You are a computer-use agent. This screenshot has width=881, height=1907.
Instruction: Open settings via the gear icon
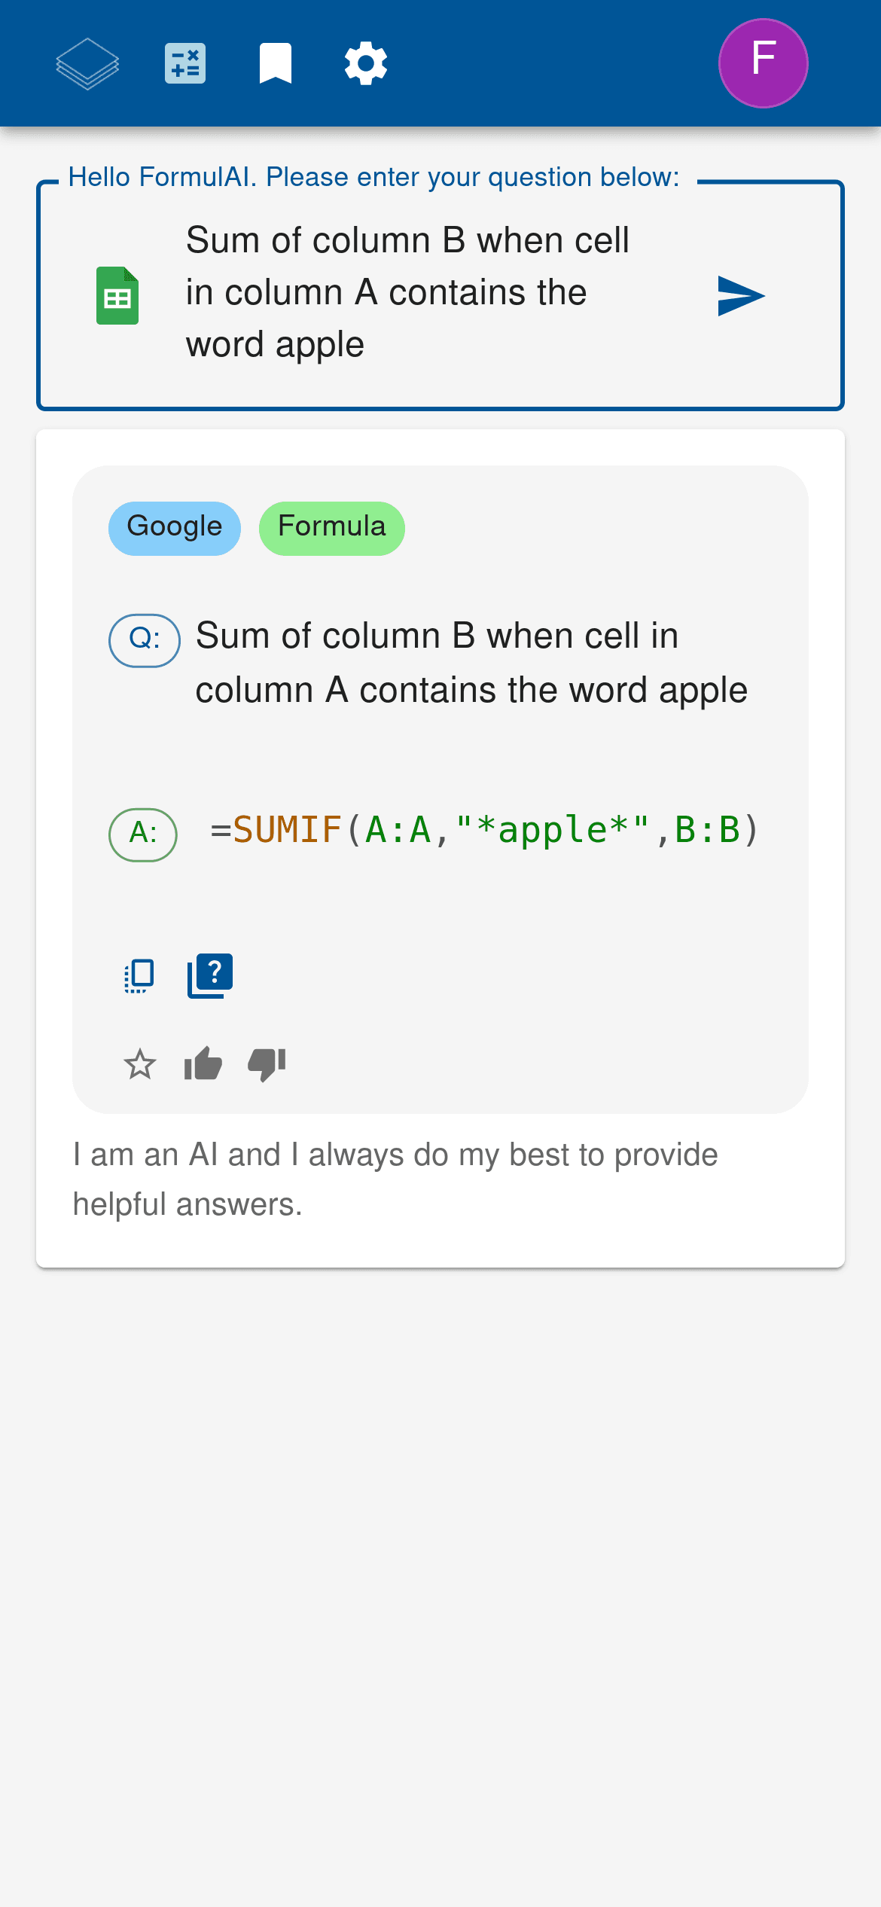pos(366,63)
